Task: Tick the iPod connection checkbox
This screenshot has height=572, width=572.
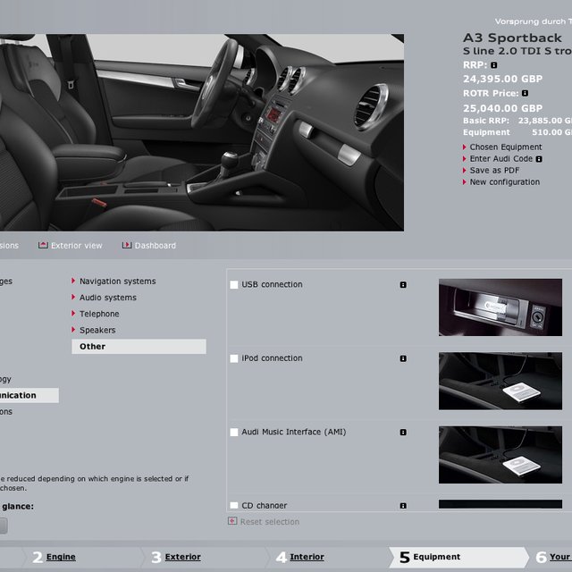Action: 234,358
